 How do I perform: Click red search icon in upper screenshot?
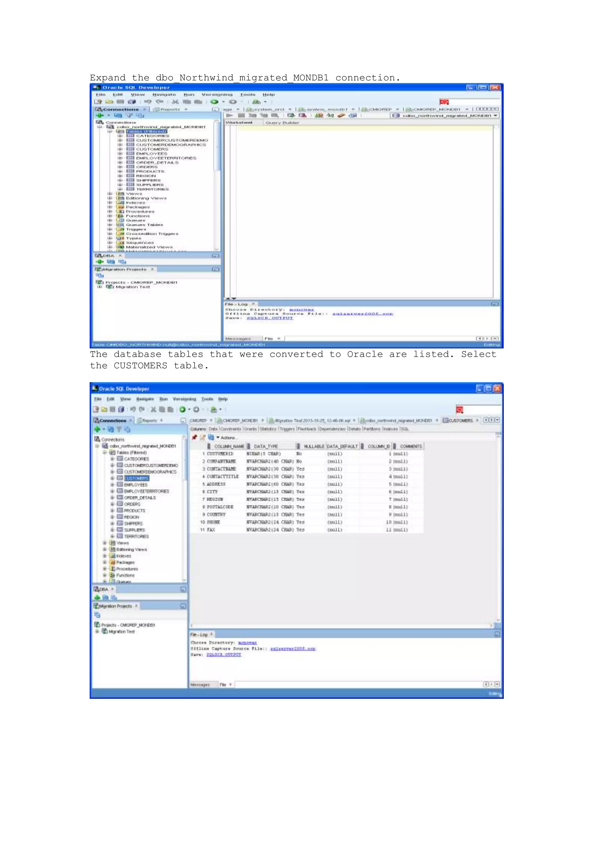[x=444, y=102]
